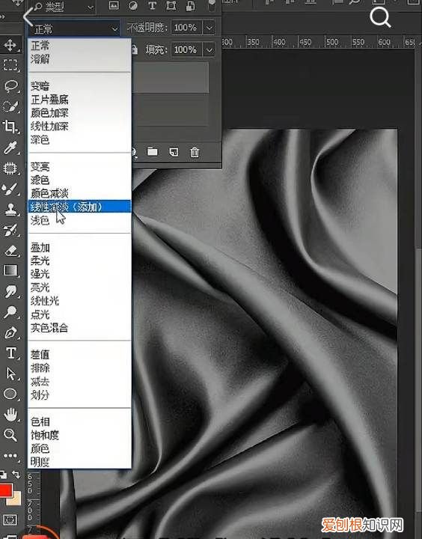Screen dimensions: 422x539
Task: Select the Eraser tool
Action: click(x=10, y=251)
